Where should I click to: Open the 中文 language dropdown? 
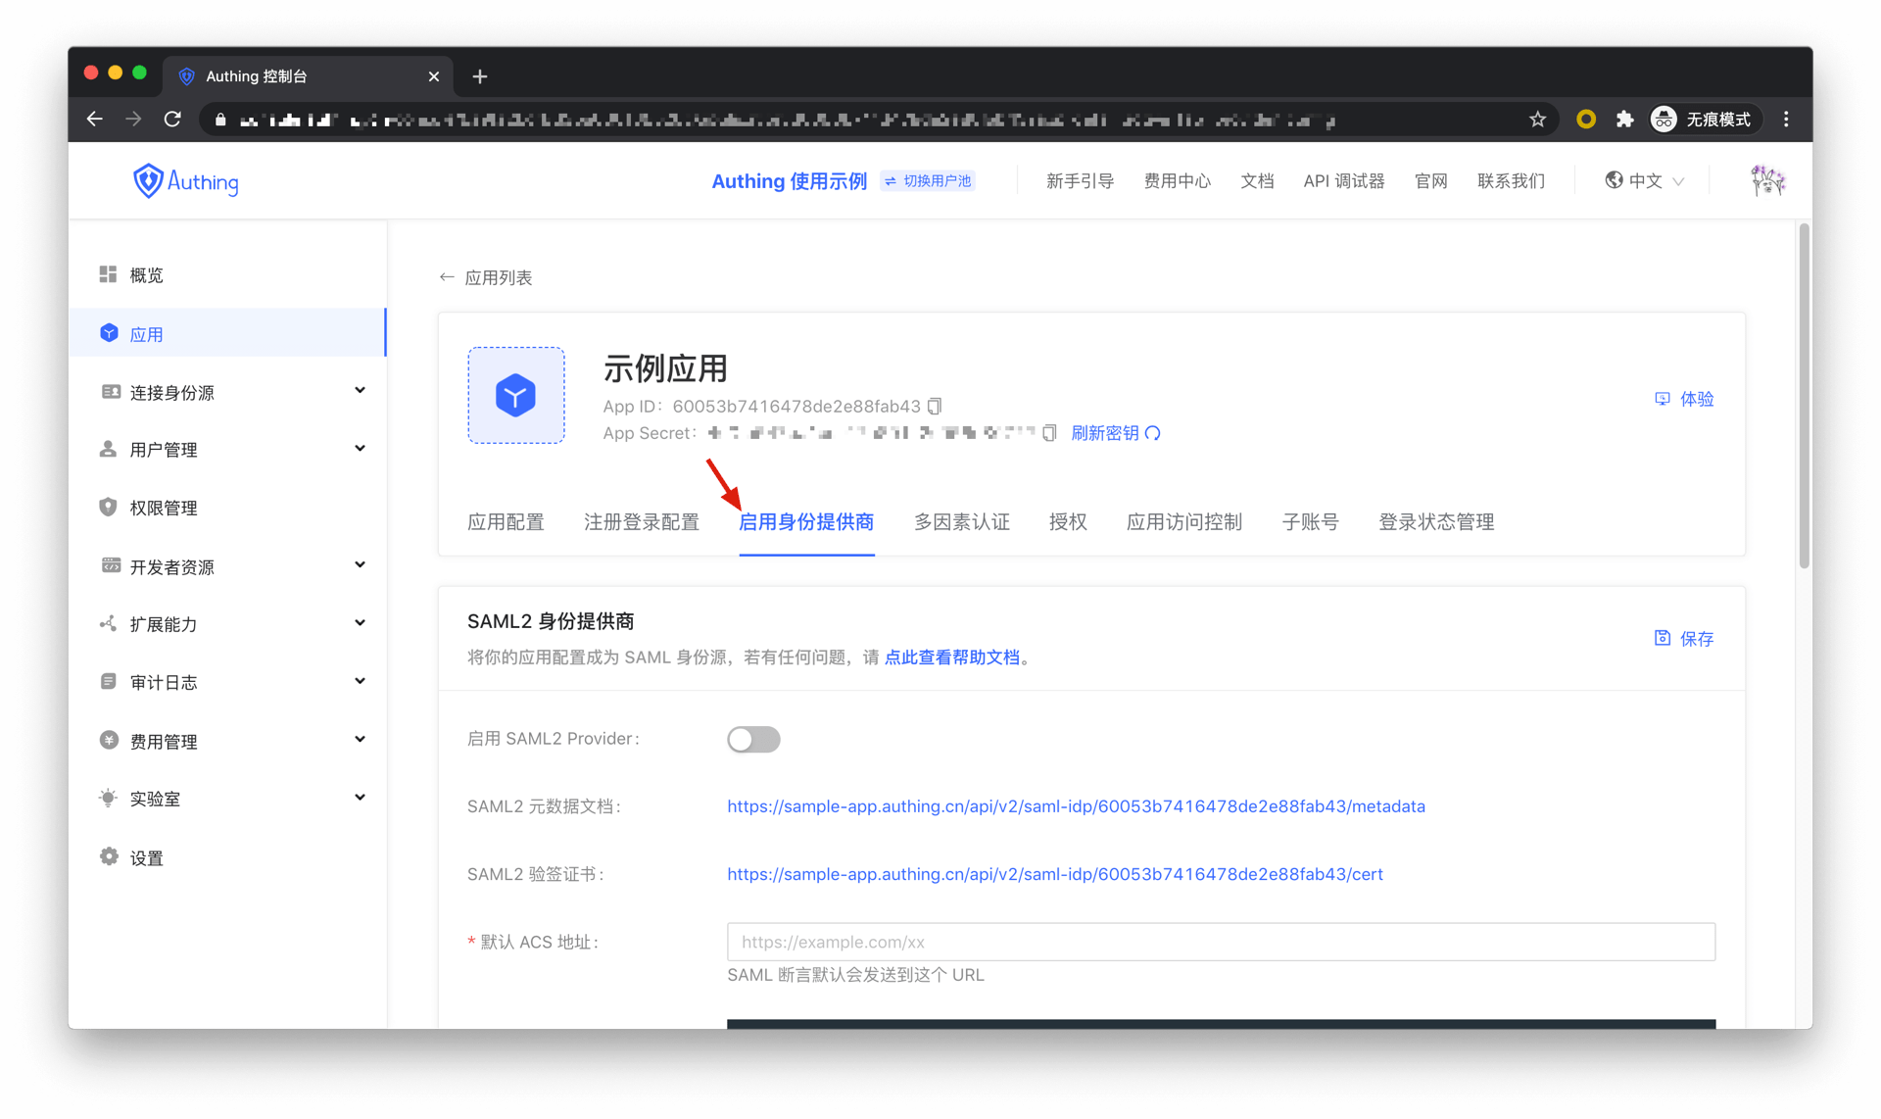1644,180
